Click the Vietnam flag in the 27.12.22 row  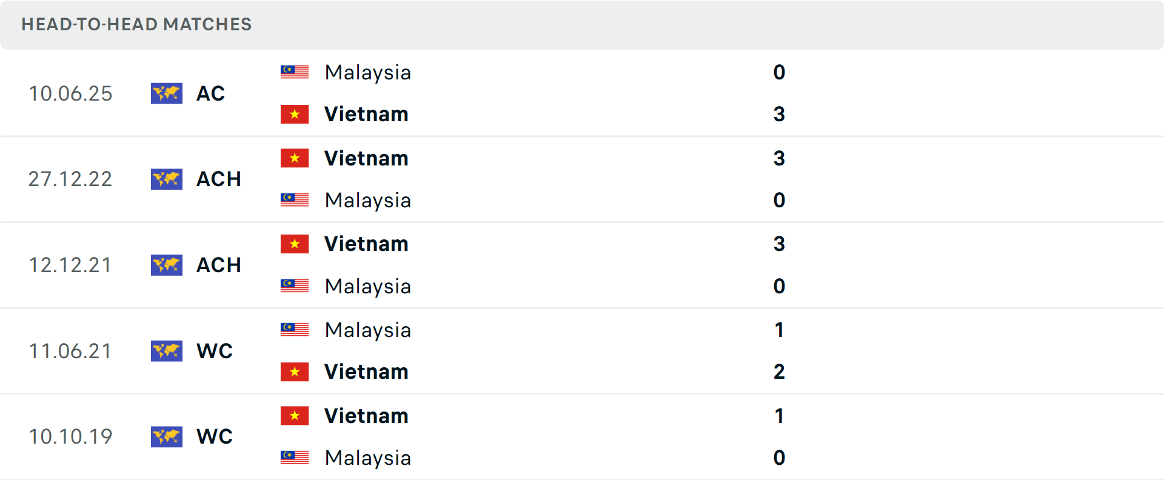[295, 158]
